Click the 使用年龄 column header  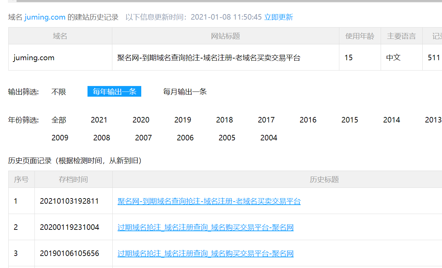pyautogui.click(x=360, y=36)
